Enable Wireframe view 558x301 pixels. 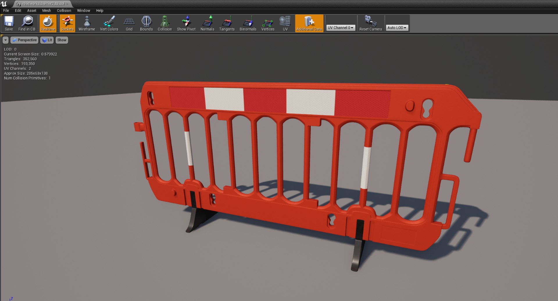87,23
